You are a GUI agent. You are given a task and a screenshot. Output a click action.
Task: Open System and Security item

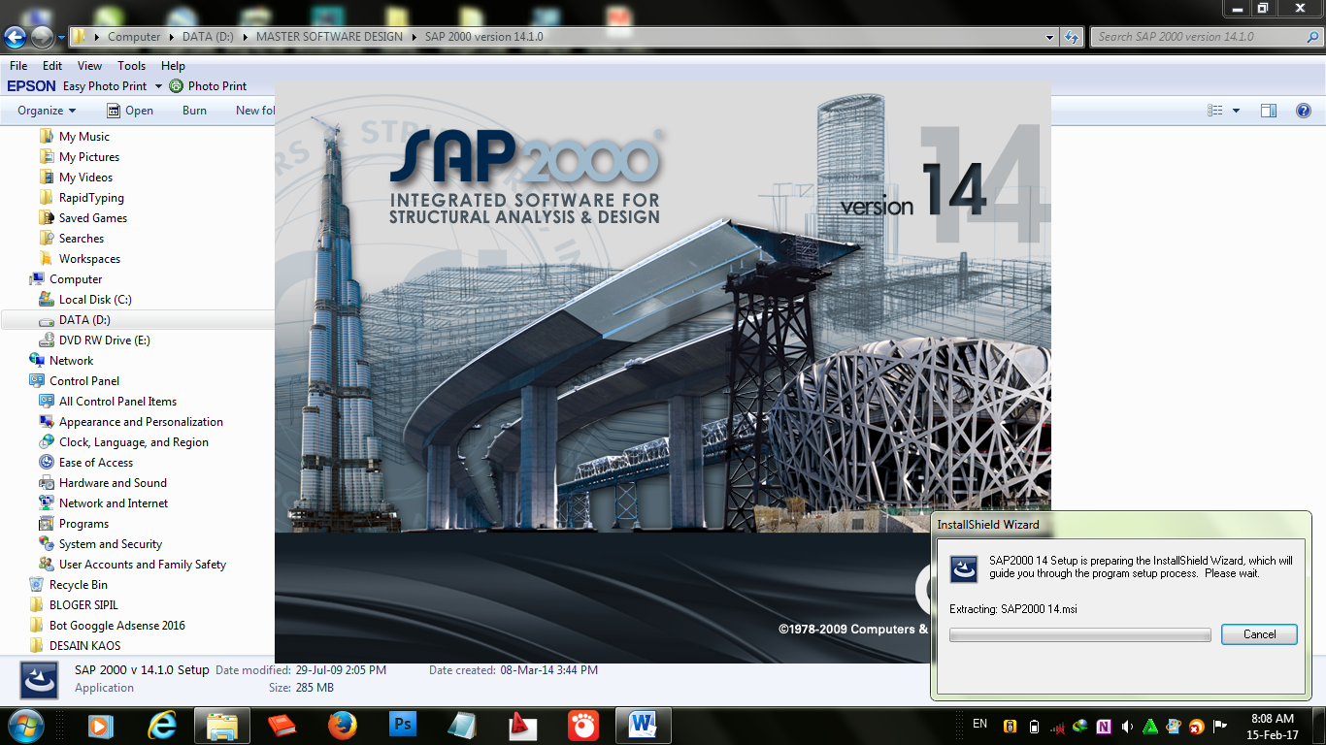click(x=110, y=544)
